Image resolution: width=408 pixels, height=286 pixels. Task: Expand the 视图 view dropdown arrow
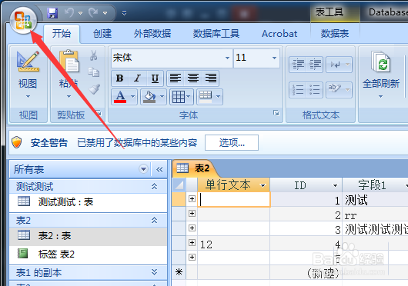[x=28, y=96]
